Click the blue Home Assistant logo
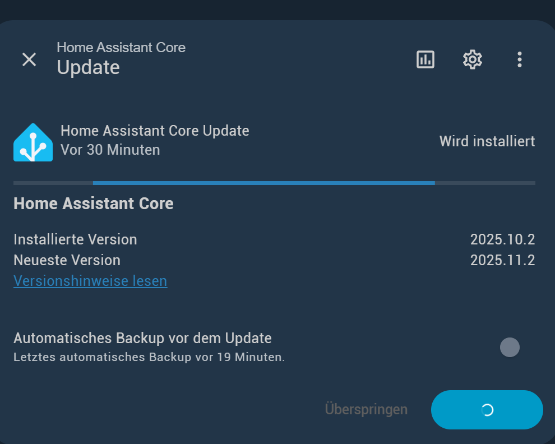555x444 pixels. (x=33, y=142)
